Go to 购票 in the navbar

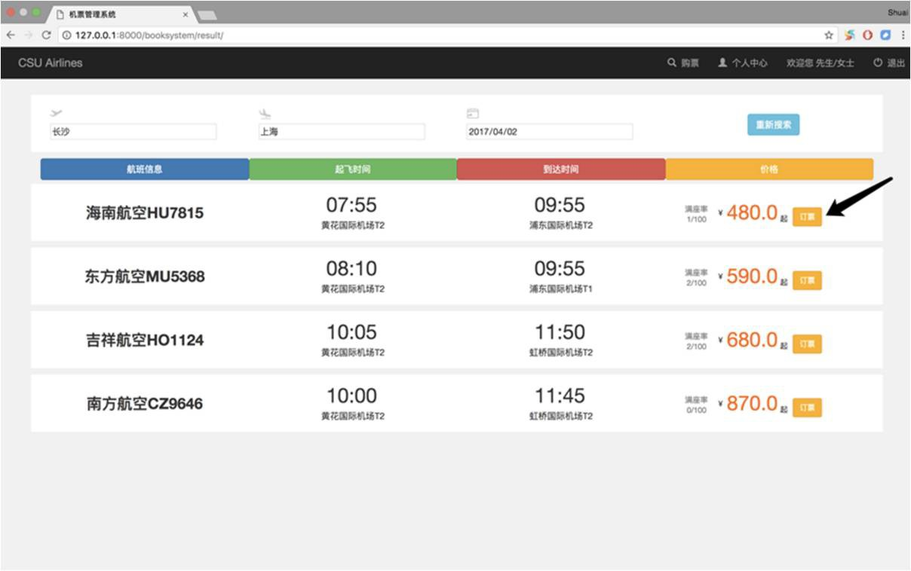683,63
